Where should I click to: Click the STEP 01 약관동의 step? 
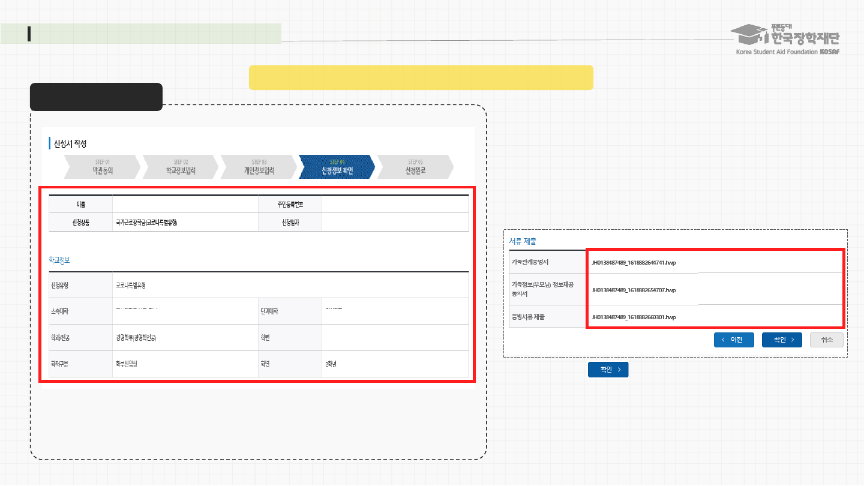[103, 167]
